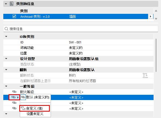The image size is (161, 118).
Task: Click the link icon in the last 一般等级 row
Action: (14, 108)
